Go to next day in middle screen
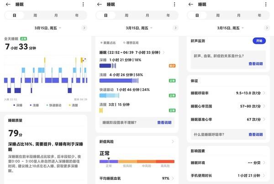Viewport: 274px width, 184px height. click(x=175, y=28)
